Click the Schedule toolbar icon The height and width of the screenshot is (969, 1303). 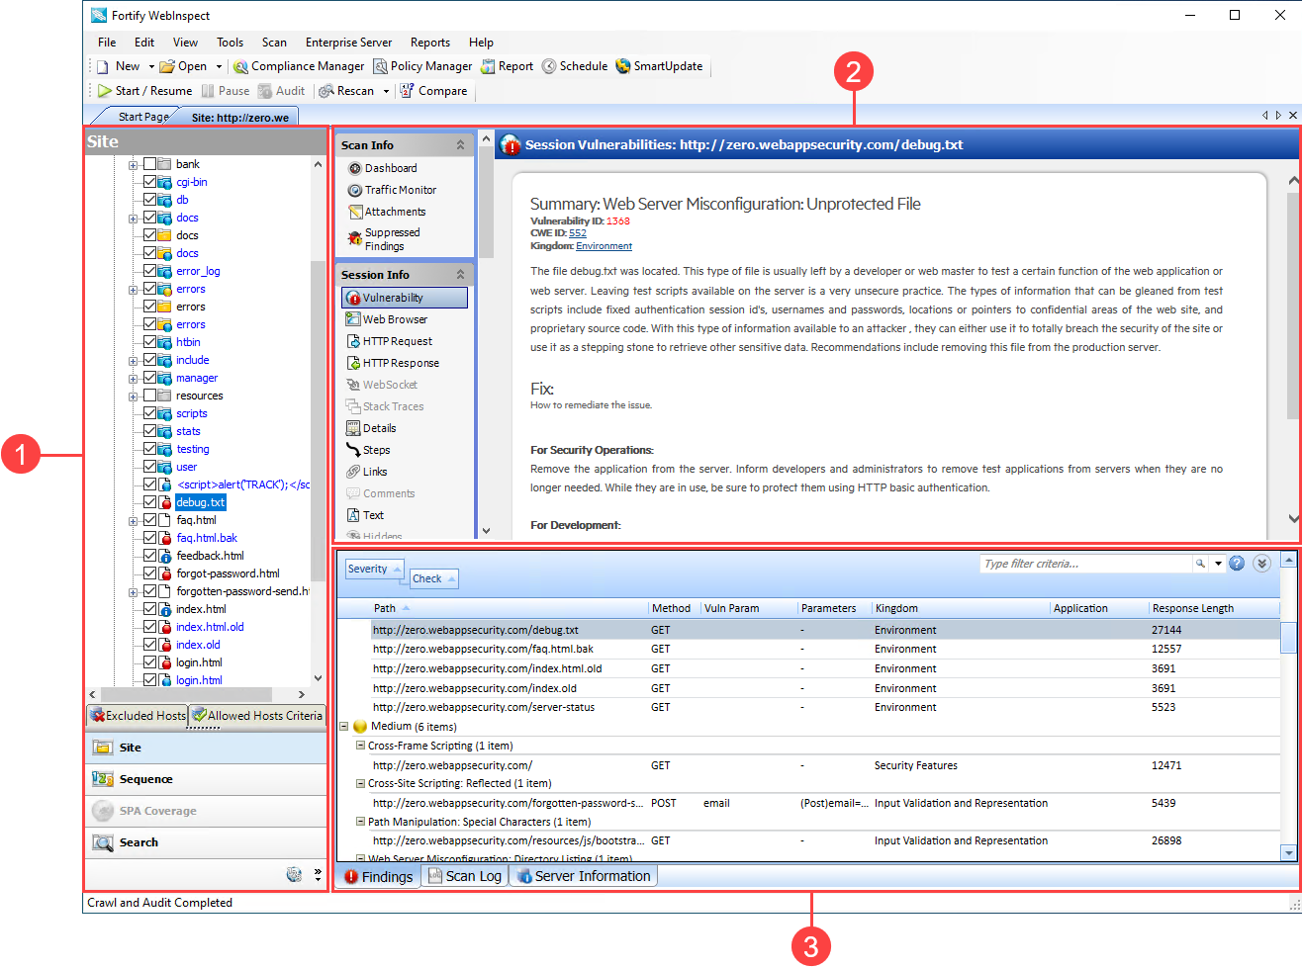point(549,66)
